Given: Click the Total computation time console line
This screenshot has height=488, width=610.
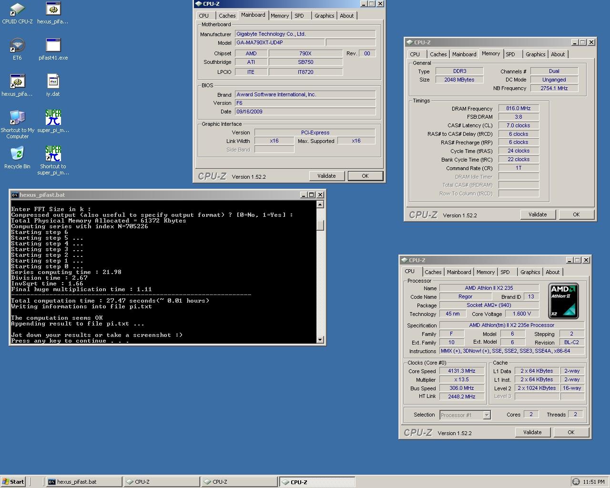Looking at the screenshot, I should [110, 301].
